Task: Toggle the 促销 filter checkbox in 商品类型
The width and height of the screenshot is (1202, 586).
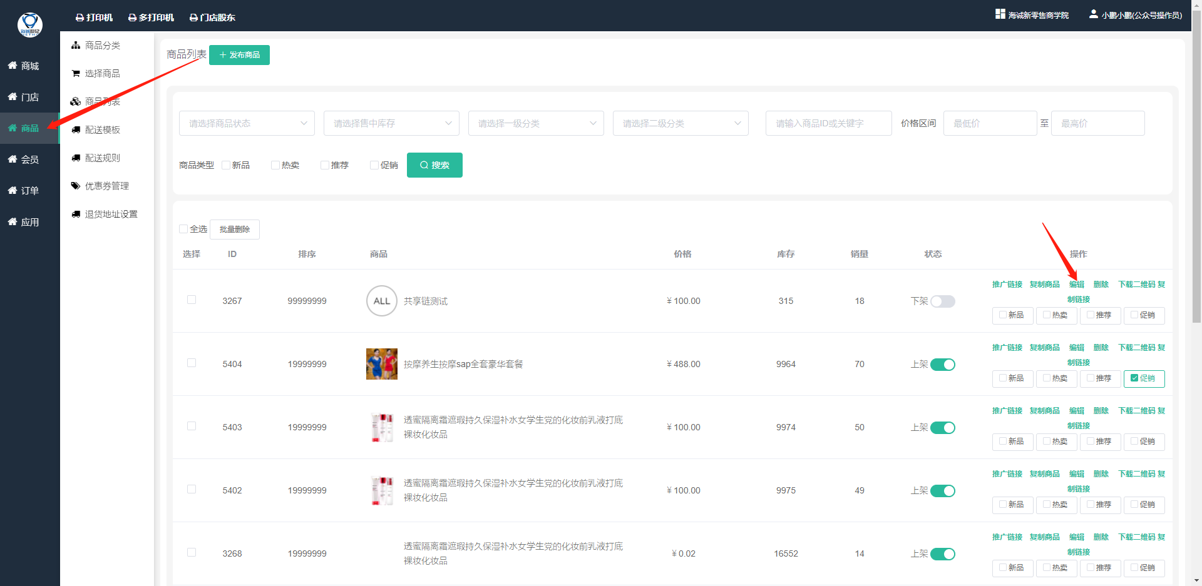Action: [x=374, y=165]
